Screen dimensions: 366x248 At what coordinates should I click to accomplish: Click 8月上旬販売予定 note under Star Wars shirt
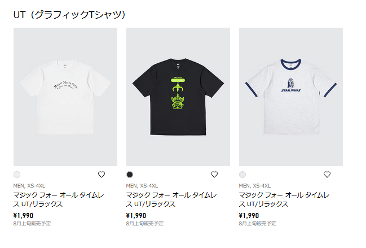coord(258,224)
